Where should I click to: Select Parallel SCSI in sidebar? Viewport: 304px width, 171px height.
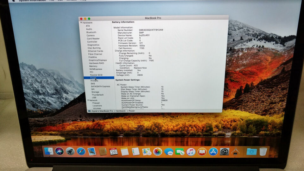tap(96, 75)
